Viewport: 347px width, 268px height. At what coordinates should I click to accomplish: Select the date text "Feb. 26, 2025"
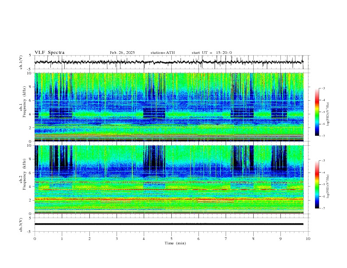[122, 53]
